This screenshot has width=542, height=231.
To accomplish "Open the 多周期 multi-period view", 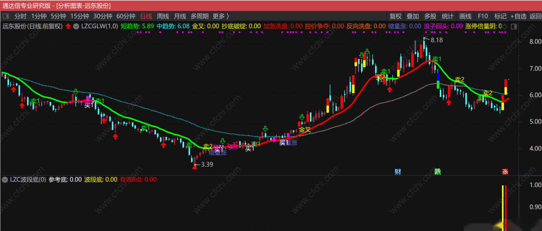I will click(199, 16).
